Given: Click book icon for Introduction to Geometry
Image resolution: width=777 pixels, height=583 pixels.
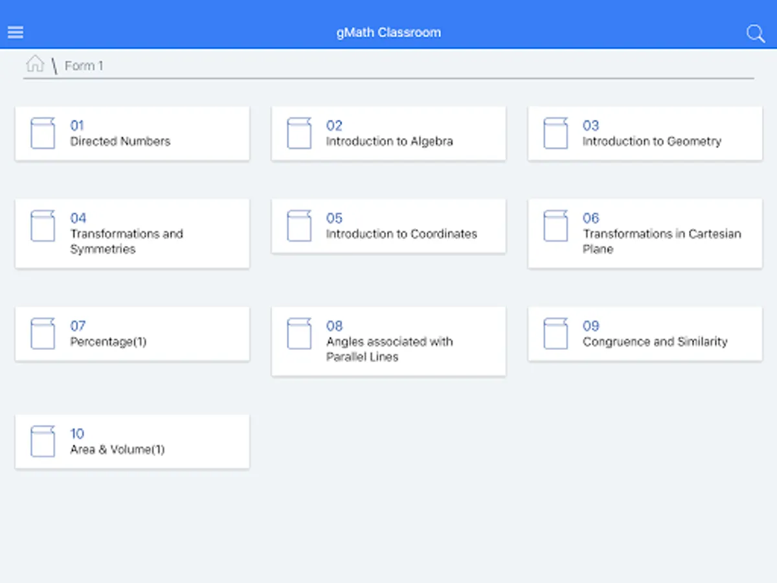Looking at the screenshot, I should tap(556, 133).
